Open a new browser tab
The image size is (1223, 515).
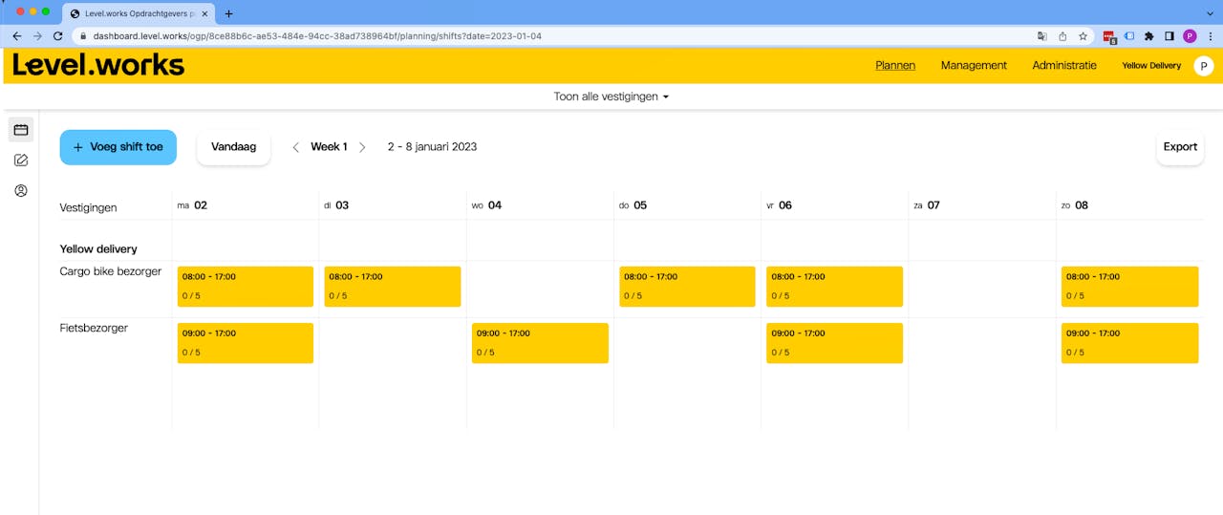point(228,13)
